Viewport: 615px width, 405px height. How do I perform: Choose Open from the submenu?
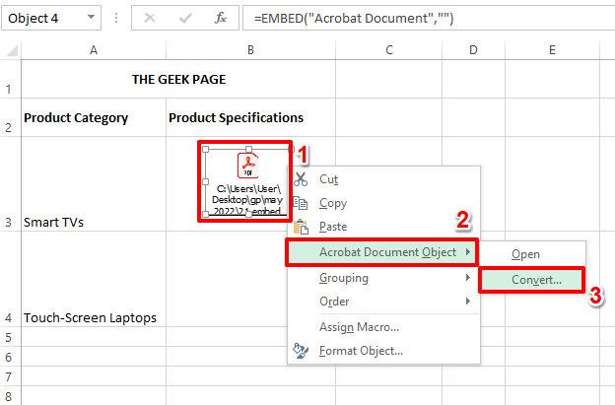pyautogui.click(x=525, y=254)
